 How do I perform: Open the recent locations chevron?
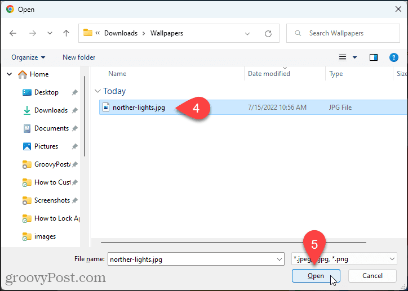50,33
